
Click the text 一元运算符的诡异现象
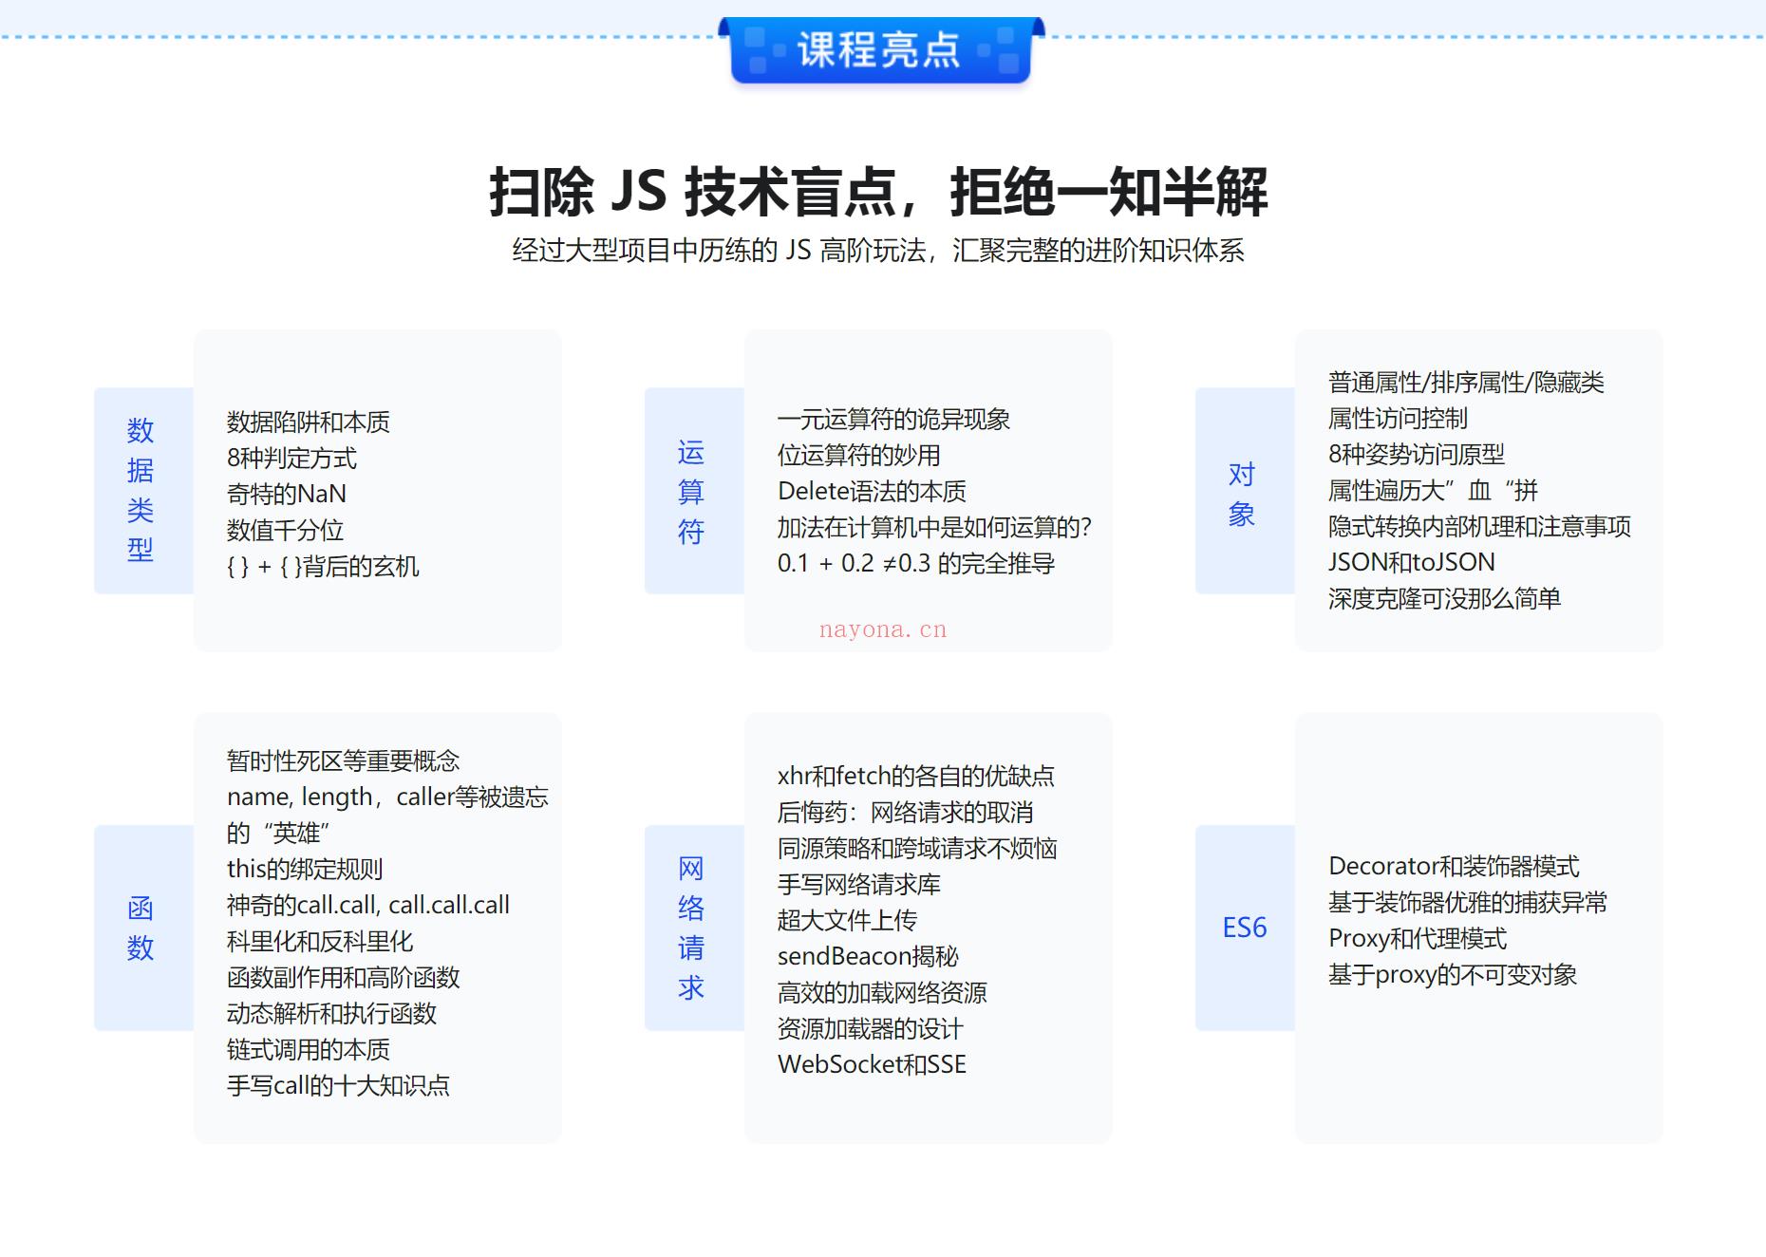coord(893,420)
